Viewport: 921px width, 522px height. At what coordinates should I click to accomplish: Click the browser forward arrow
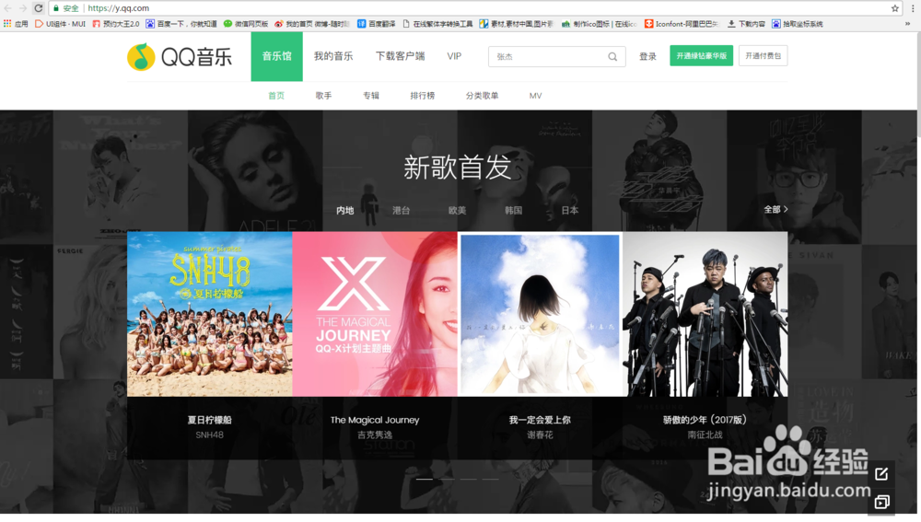pyautogui.click(x=22, y=8)
